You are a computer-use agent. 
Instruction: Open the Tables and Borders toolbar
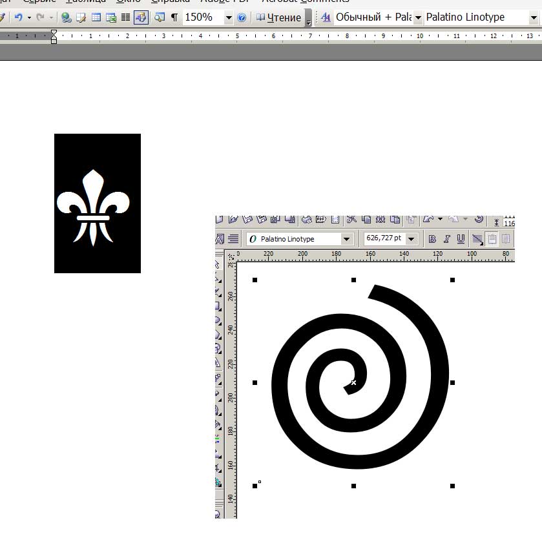click(81, 17)
